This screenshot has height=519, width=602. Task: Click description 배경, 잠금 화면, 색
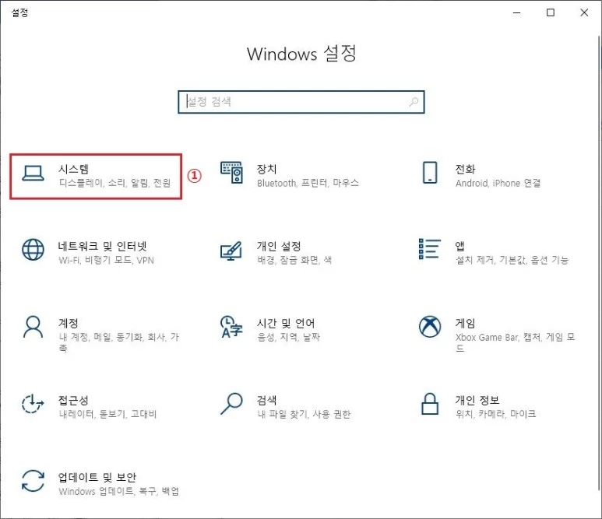click(x=294, y=260)
